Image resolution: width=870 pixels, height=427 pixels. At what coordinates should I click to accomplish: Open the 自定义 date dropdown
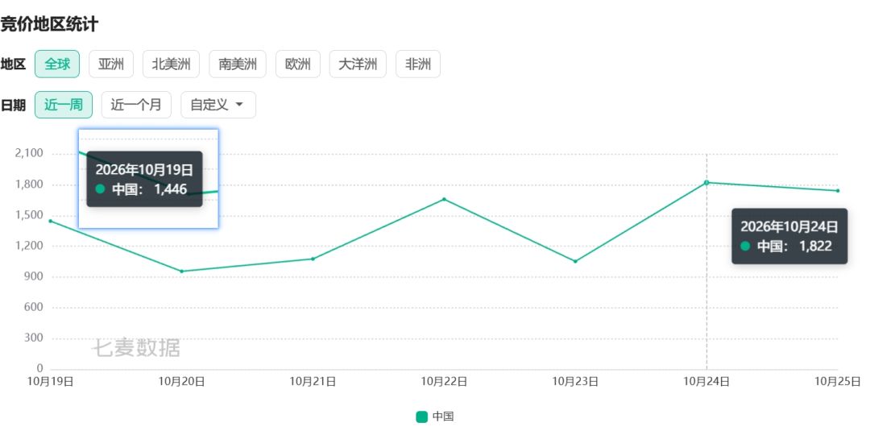pyautogui.click(x=218, y=105)
